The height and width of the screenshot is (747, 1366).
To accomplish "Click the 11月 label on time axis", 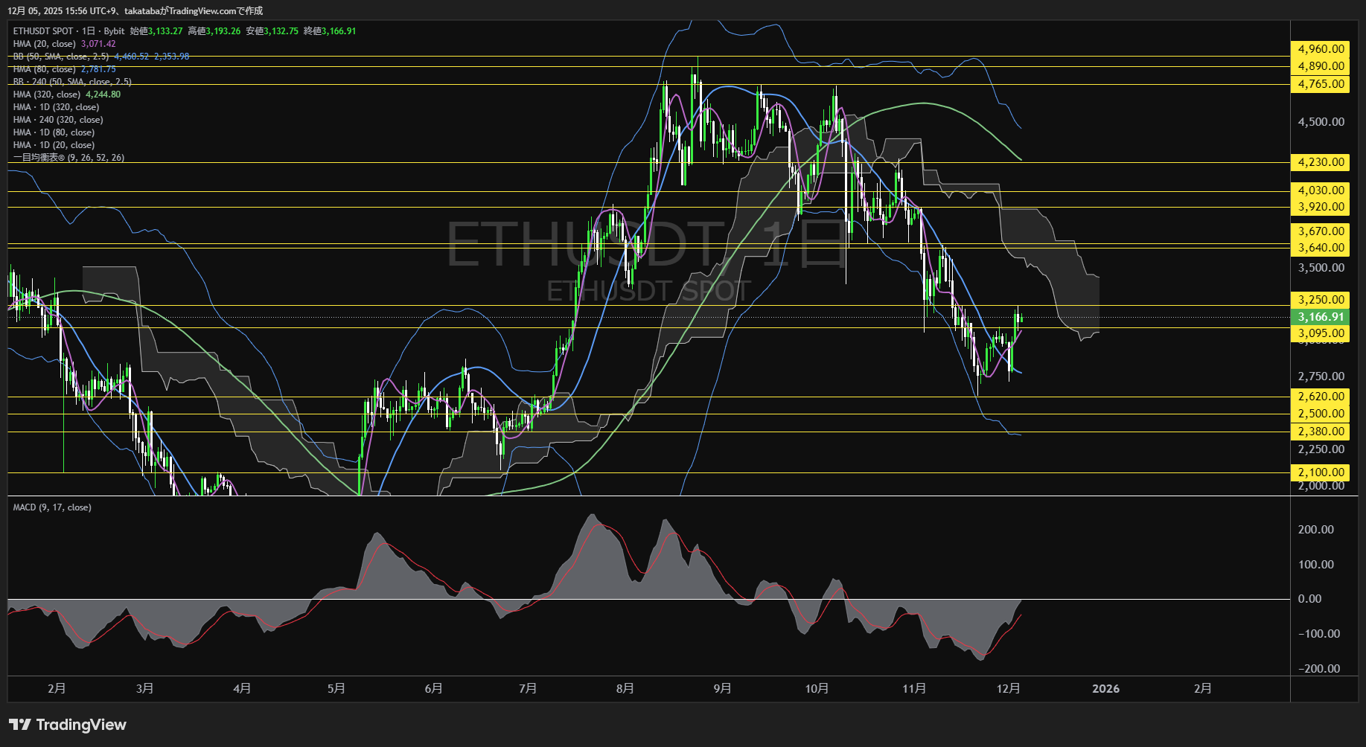I will [914, 689].
